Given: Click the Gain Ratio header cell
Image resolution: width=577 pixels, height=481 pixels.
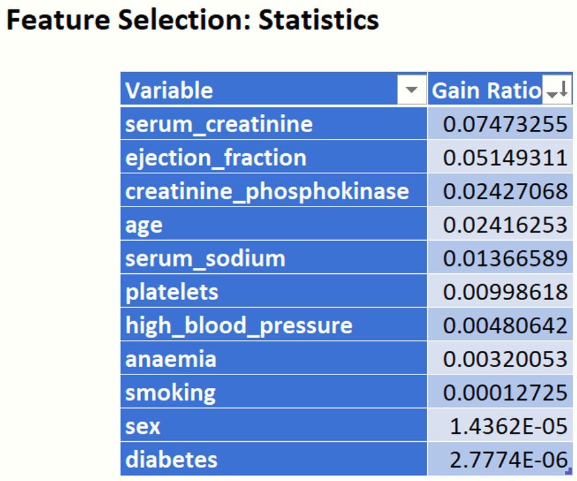Looking at the screenshot, I should coord(486,90).
